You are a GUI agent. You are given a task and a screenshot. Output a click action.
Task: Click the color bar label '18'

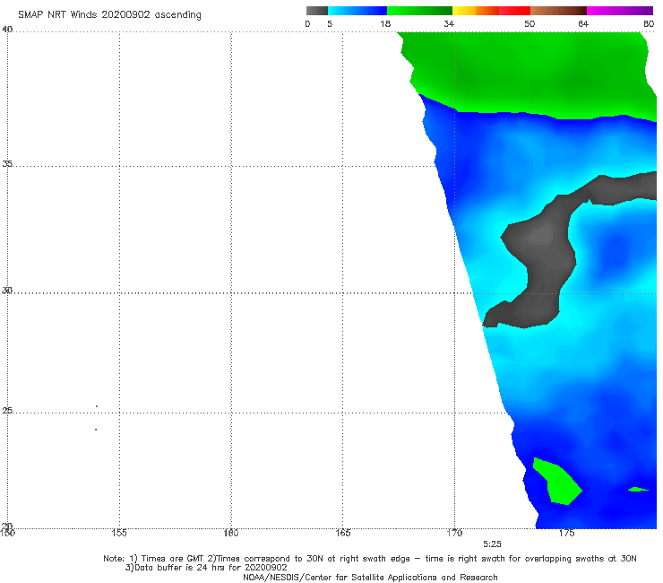tap(385, 24)
